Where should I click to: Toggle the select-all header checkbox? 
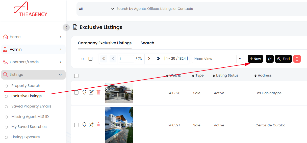click(76, 76)
